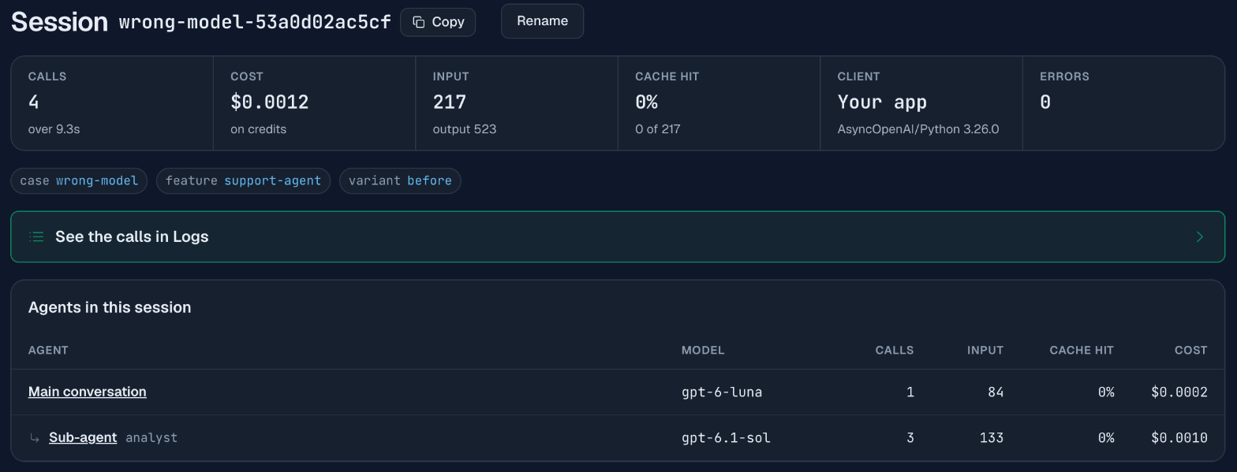Image resolution: width=1237 pixels, height=472 pixels.
Task: Click Sub-agent cost $0.0010
Action: pos(1179,437)
